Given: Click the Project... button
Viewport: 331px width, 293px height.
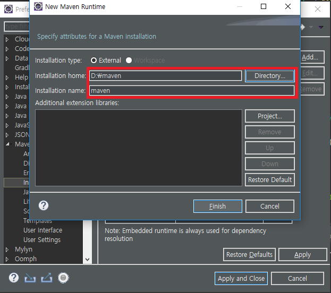Looking at the screenshot, I should (x=270, y=116).
